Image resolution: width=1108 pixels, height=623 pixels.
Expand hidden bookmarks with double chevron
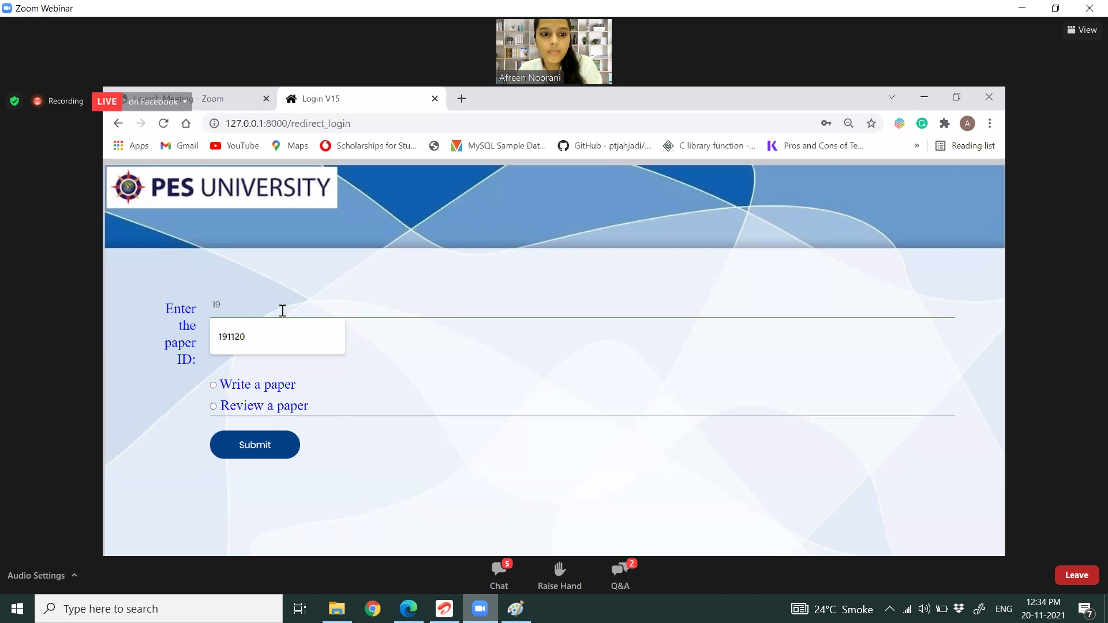(917, 146)
